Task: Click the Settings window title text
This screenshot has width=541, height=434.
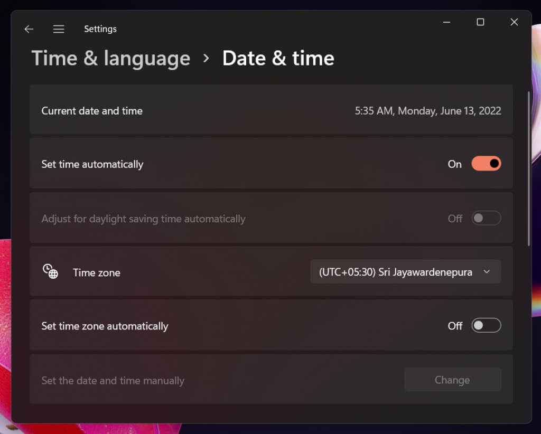Action: click(100, 29)
